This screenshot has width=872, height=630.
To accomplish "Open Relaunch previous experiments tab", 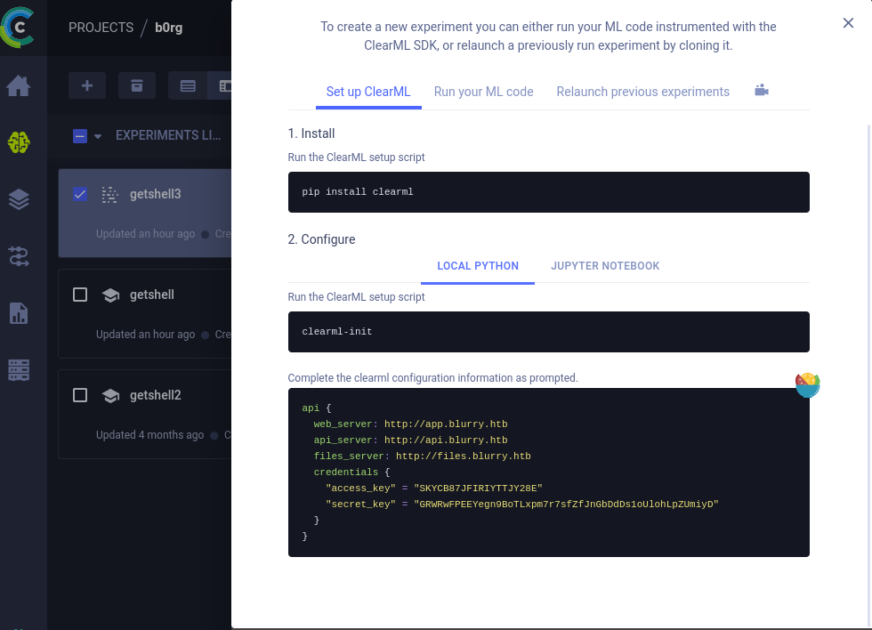I will [x=642, y=93].
